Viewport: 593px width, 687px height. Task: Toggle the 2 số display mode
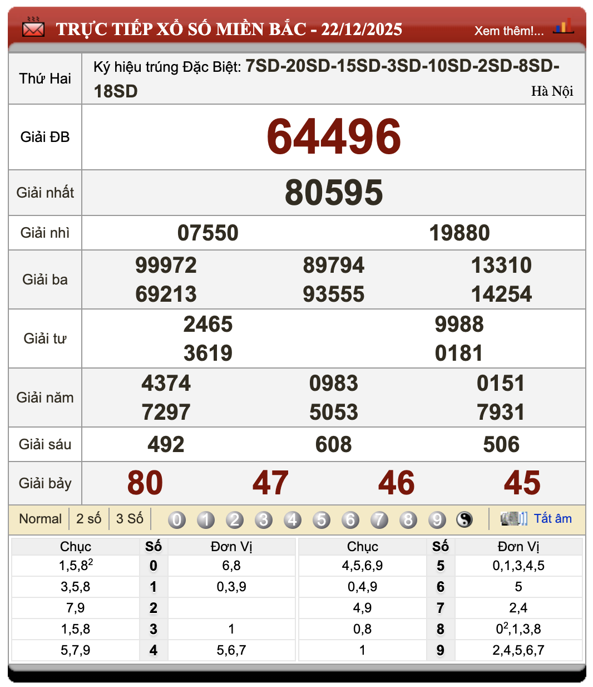click(x=89, y=518)
